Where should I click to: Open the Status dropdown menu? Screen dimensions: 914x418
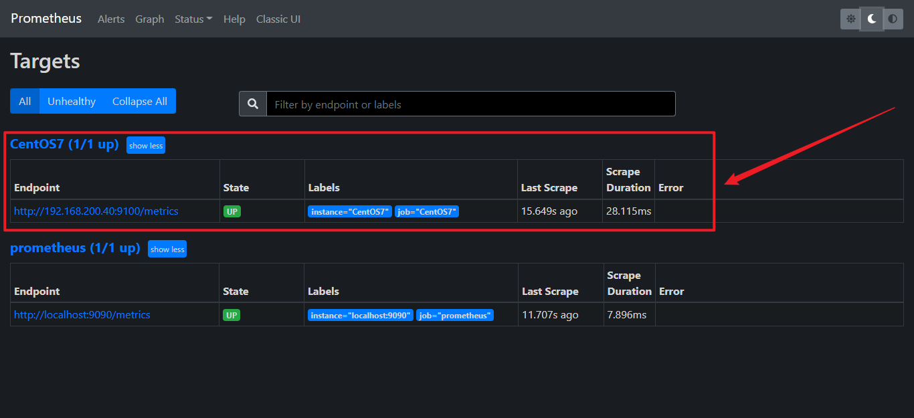point(193,19)
